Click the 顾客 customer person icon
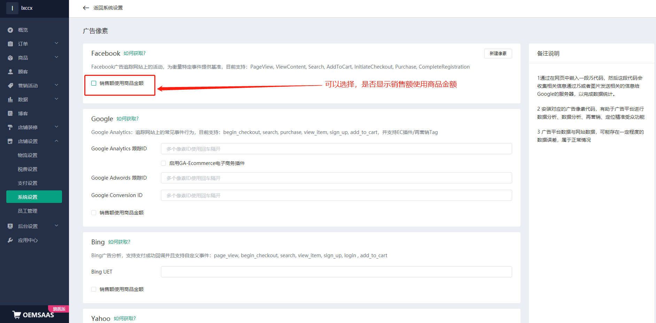This screenshot has width=656, height=323. (10, 72)
